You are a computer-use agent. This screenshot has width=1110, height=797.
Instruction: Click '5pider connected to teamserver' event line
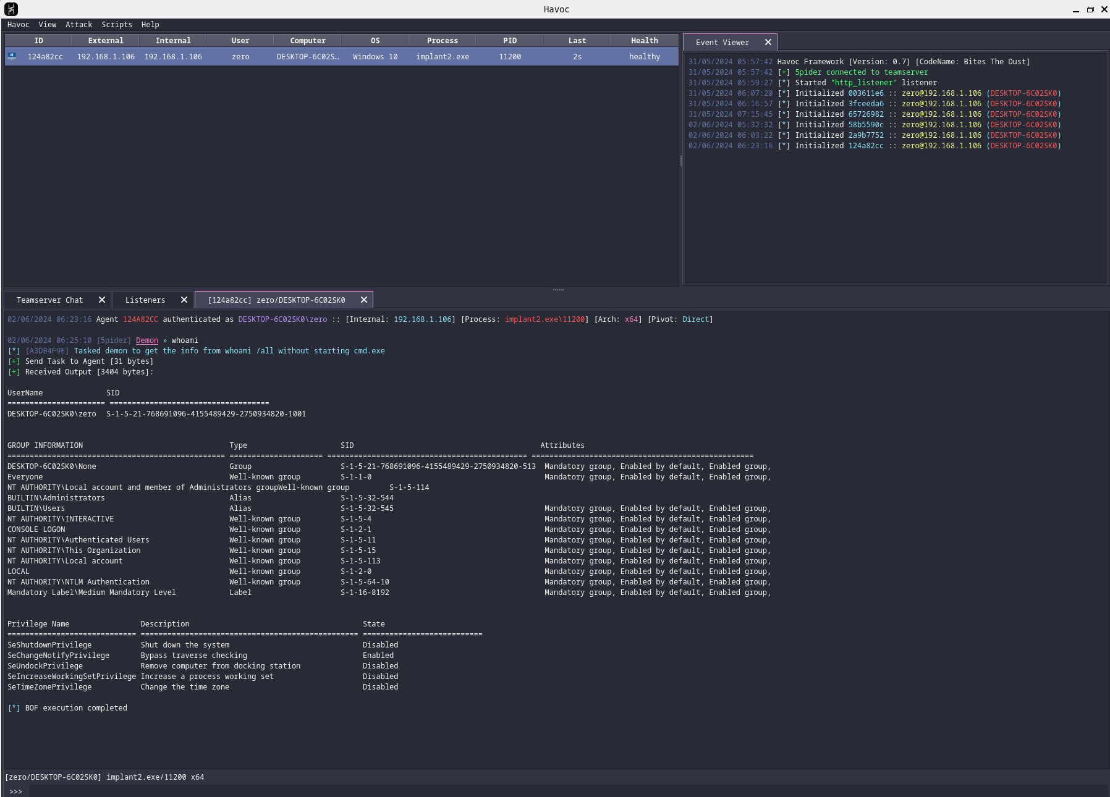point(808,72)
